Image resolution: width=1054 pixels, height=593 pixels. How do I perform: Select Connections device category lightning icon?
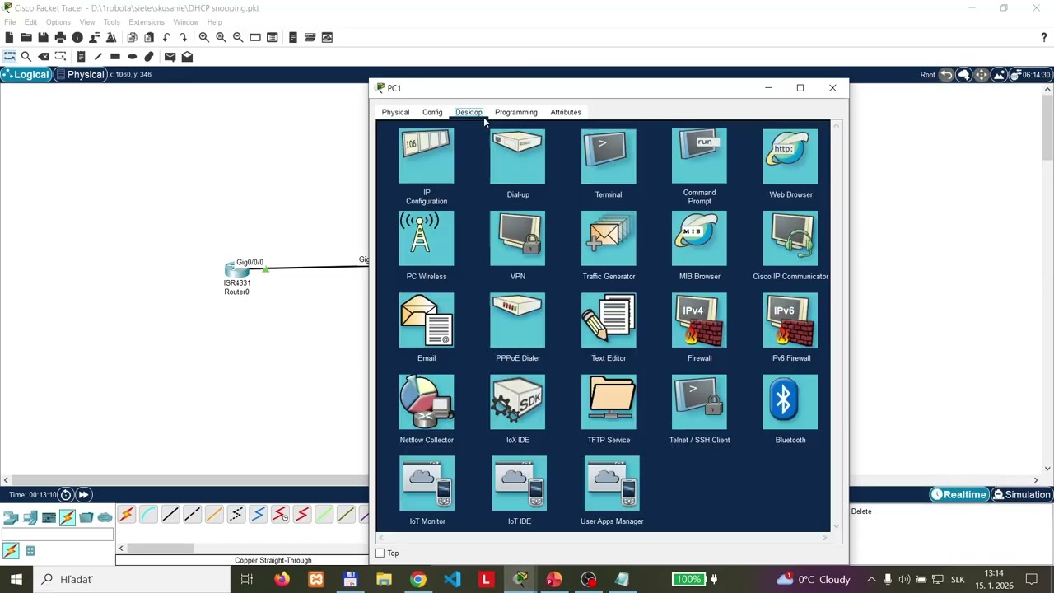coord(68,517)
